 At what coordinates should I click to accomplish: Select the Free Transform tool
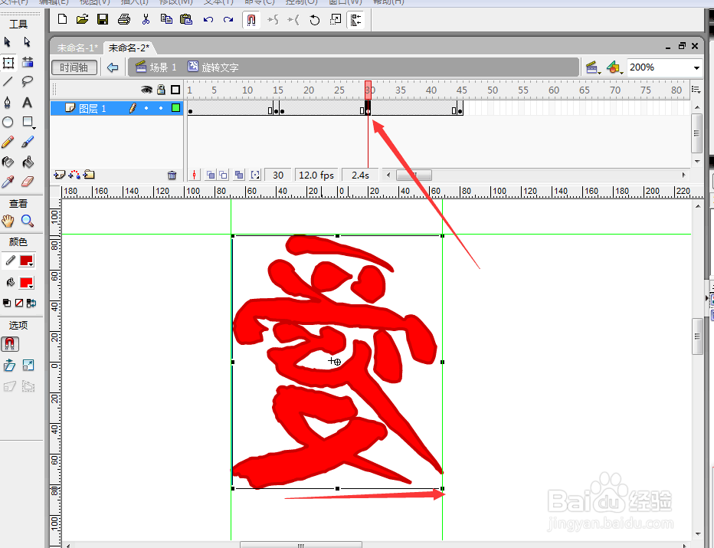click(x=8, y=64)
